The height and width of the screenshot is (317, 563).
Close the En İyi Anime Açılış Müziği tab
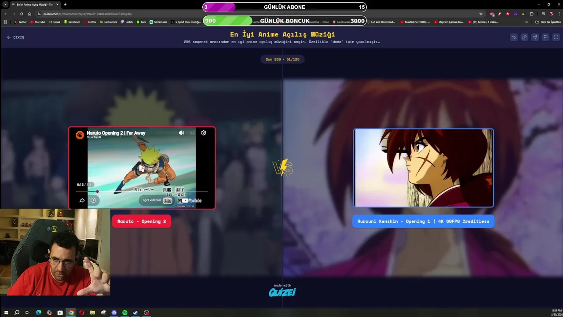click(57, 4)
